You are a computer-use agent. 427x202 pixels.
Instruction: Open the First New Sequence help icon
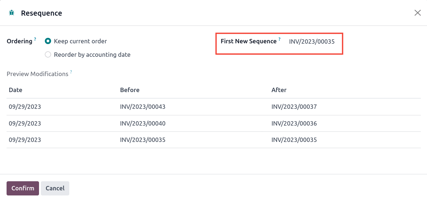279,39
